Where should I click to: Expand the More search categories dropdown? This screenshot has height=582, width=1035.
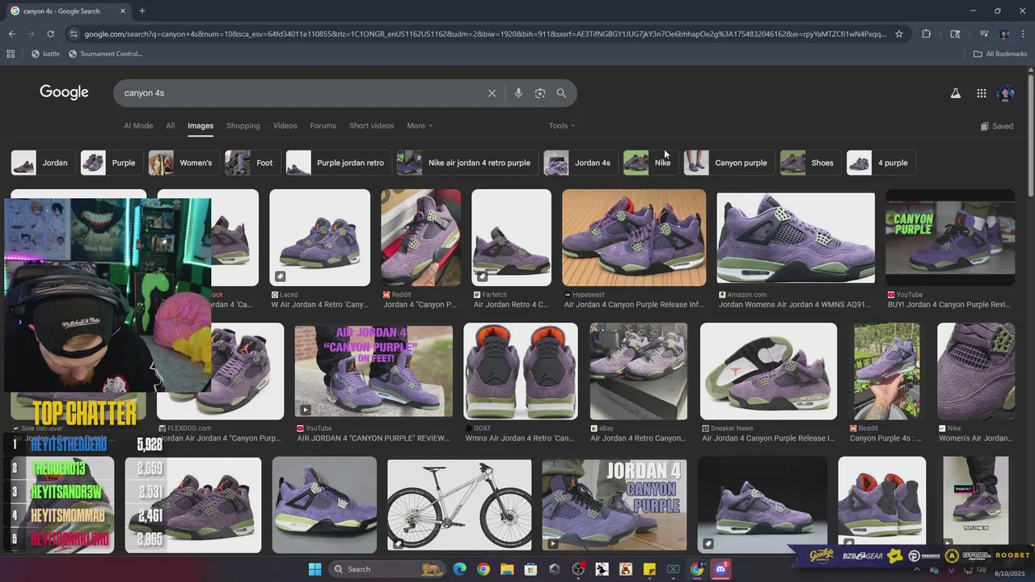click(420, 125)
